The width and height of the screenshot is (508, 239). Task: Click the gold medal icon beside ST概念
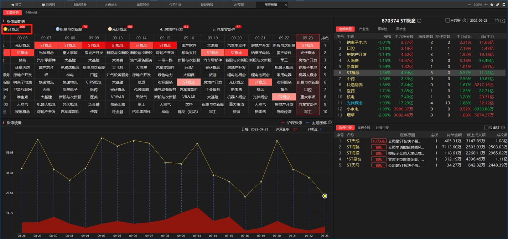[x=5, y=29]
